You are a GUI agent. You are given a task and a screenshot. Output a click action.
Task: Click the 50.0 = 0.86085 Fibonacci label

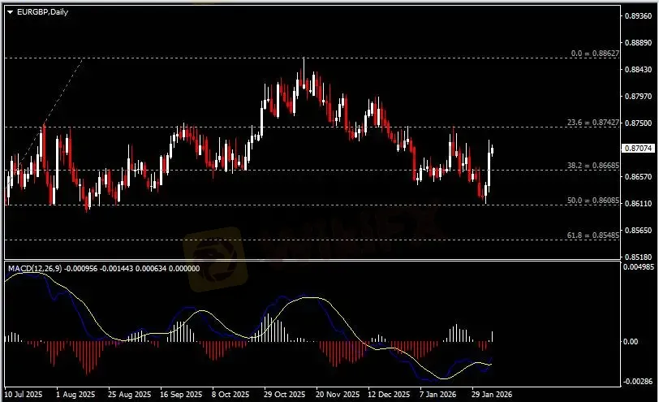coord(593,201)
